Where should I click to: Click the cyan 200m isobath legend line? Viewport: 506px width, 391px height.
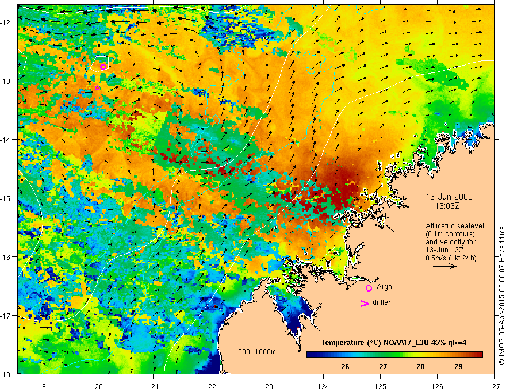(x=249, y=358)
